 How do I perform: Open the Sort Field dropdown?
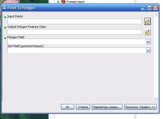(148, 51)
